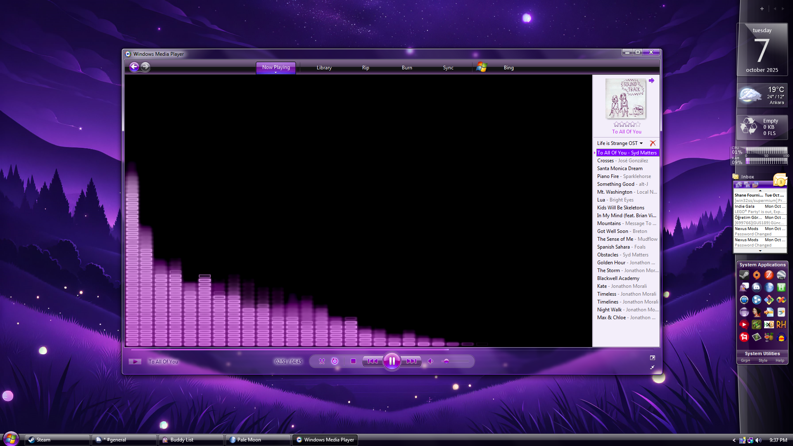793x446 pixels.
Task: Skip to the next track
Action: coord(411,361)
